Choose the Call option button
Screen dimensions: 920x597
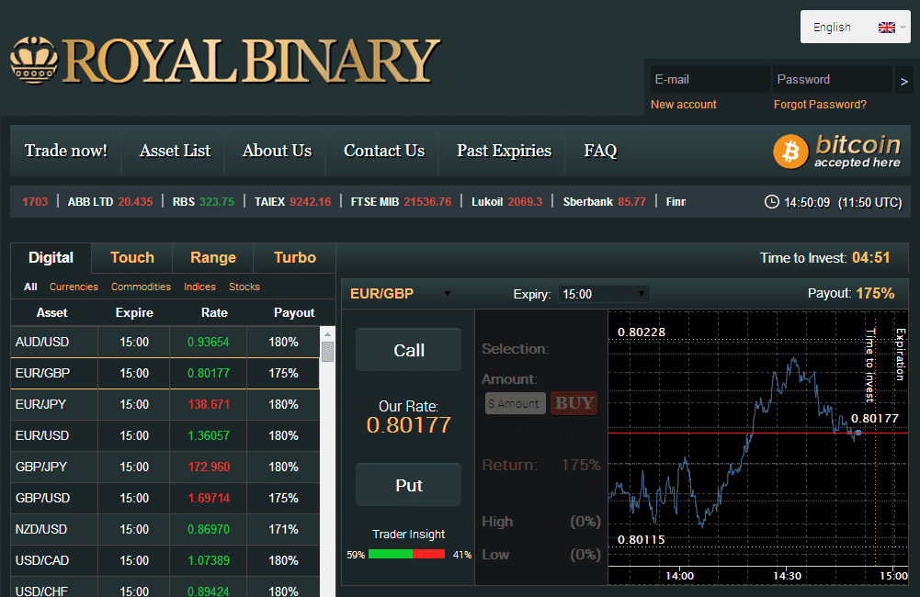click(408, 350)
